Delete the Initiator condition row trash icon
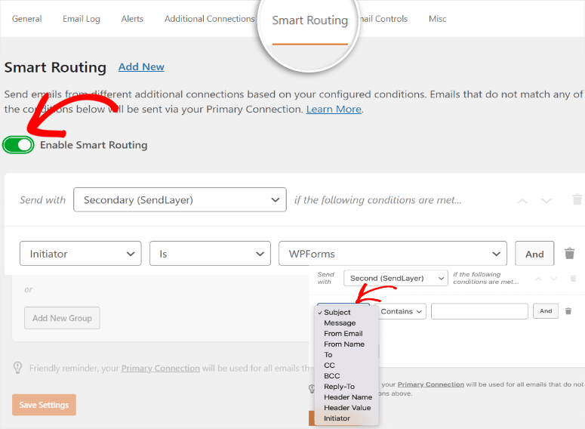 (569, 253)
